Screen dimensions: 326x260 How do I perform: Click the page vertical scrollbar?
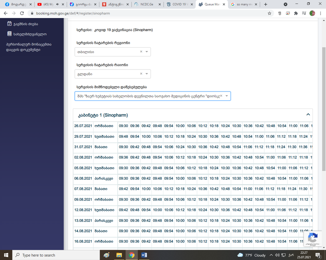(324, 109)
